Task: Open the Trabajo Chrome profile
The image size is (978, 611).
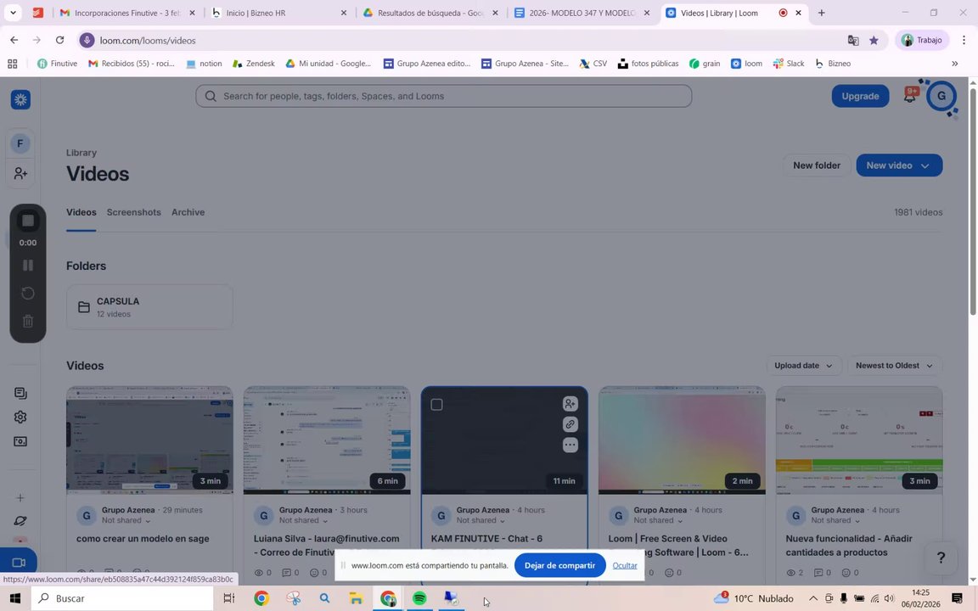Action: [x=922, y=40]
